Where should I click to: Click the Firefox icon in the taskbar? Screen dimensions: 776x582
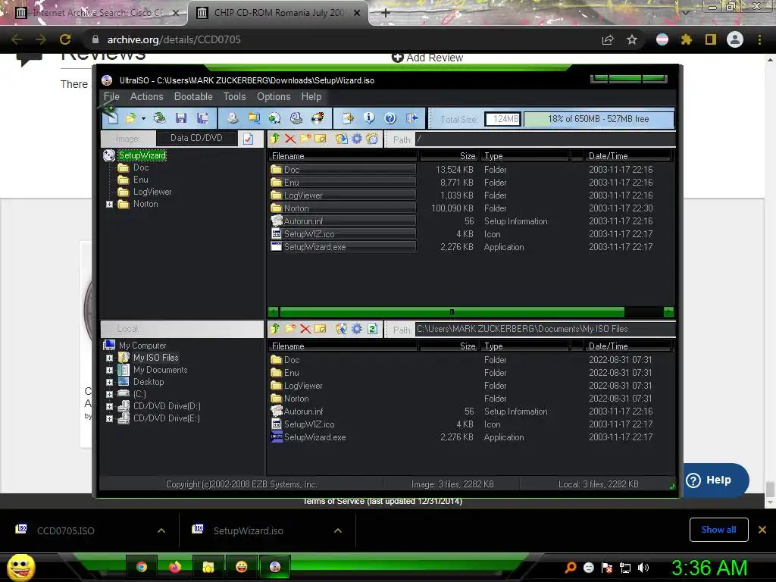(175, 567)
